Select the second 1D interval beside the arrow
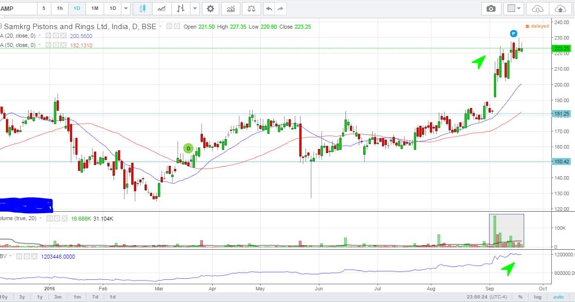Image resolution: width=575 pixels, height=302 pixels. coord(113,8)
